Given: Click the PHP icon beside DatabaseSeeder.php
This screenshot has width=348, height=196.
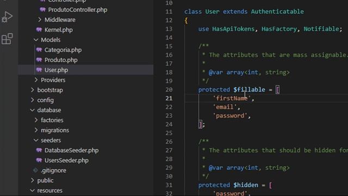Looking at the screenshot, I should [39, 150].
